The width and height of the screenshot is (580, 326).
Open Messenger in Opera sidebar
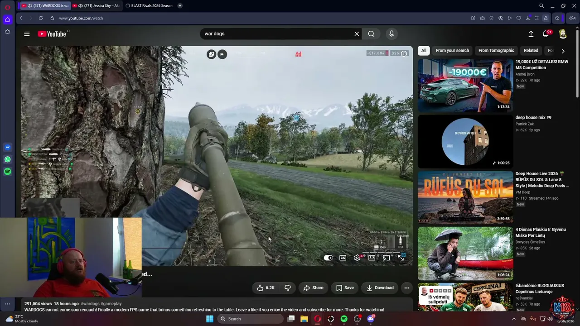7,148
